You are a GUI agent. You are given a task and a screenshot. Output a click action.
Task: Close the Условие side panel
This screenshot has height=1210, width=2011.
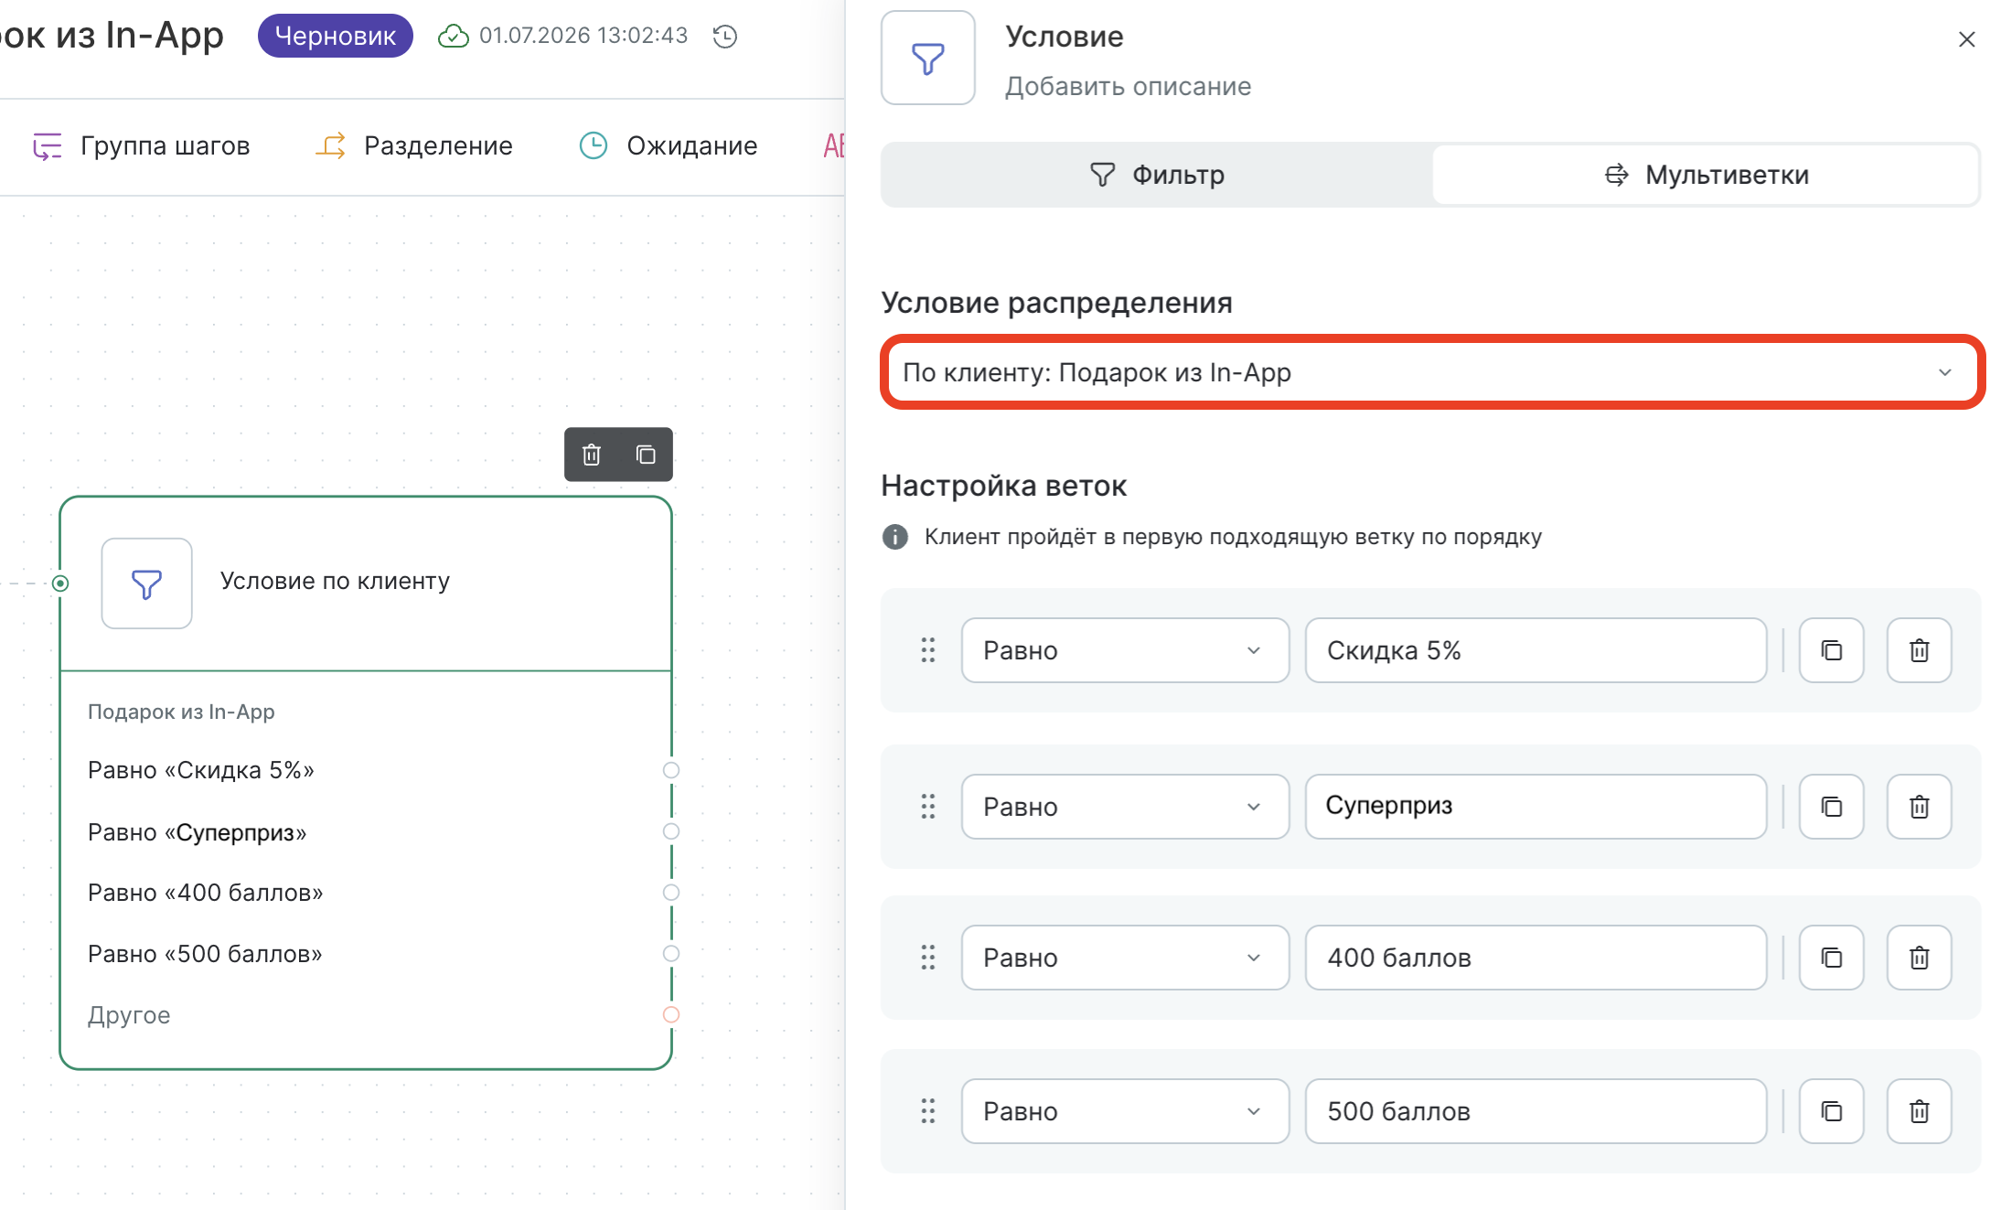pos(1967,39)
